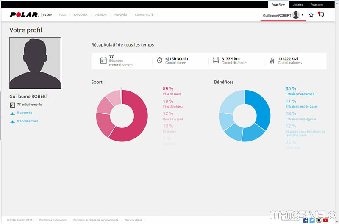Open the Twitter icon in footer
This screenshot has height=224, width=339.
312,220
